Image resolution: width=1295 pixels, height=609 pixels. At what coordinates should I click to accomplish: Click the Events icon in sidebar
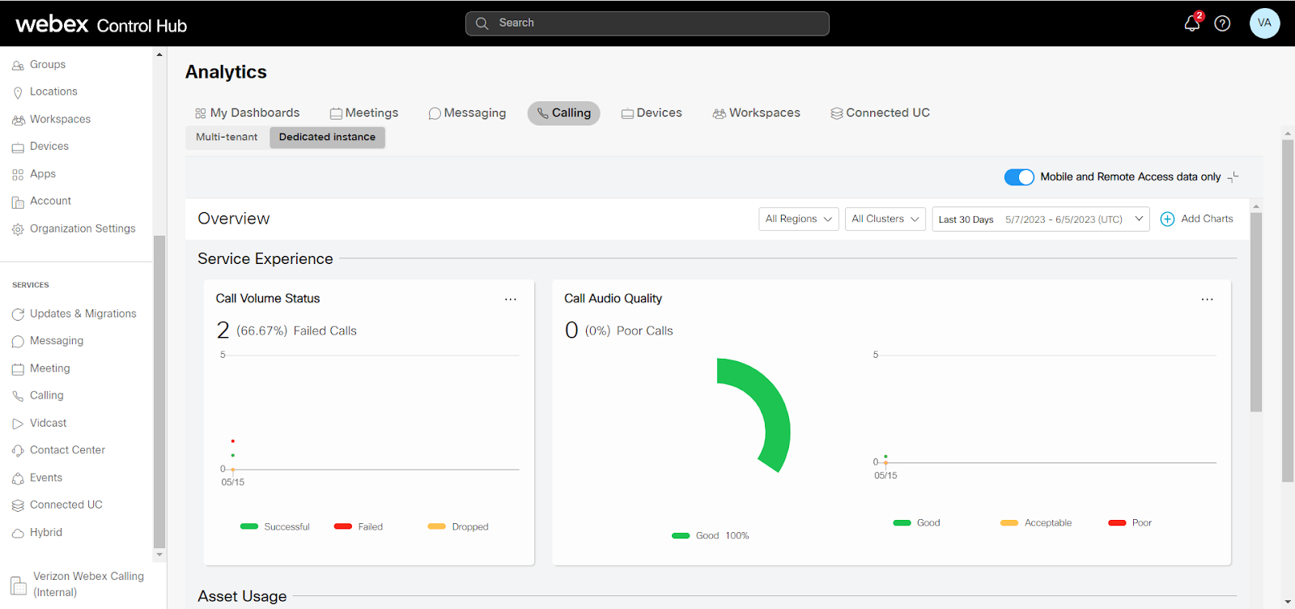point(18,479)
